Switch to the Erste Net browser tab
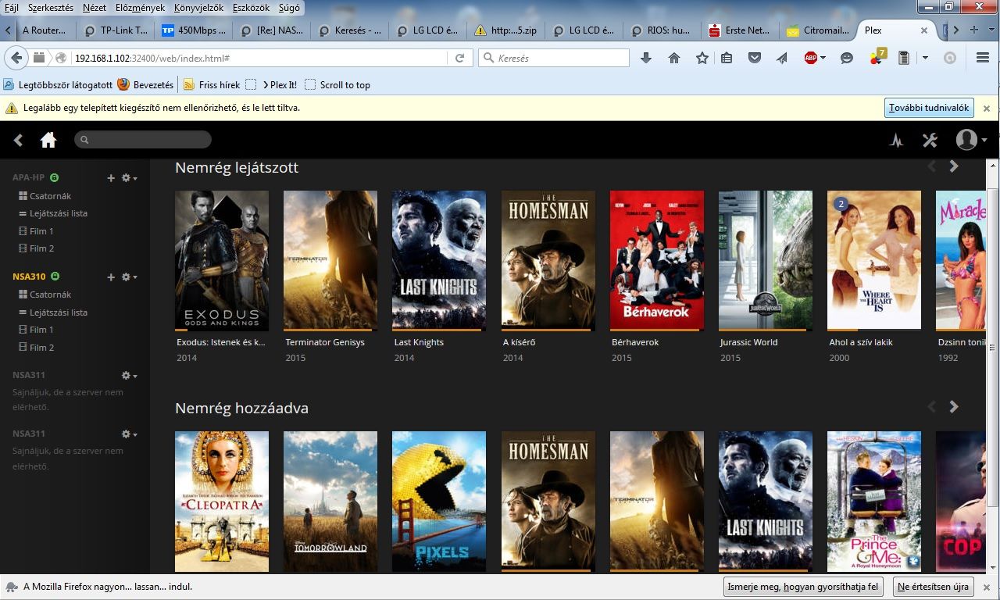 click(x=741, y=30)
